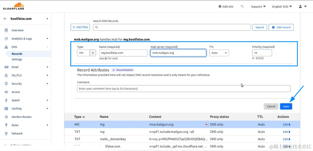Viewport: 313px width, 151px height.
Task: Select Records under DNS
Action: tap(17, 54)
